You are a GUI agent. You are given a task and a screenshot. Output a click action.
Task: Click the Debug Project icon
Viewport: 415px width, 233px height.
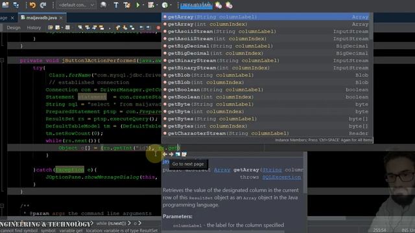tap(151, 5)
